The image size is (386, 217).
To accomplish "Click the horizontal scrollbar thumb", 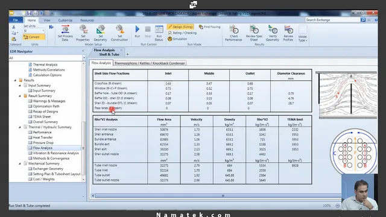I will pos(223,196).
